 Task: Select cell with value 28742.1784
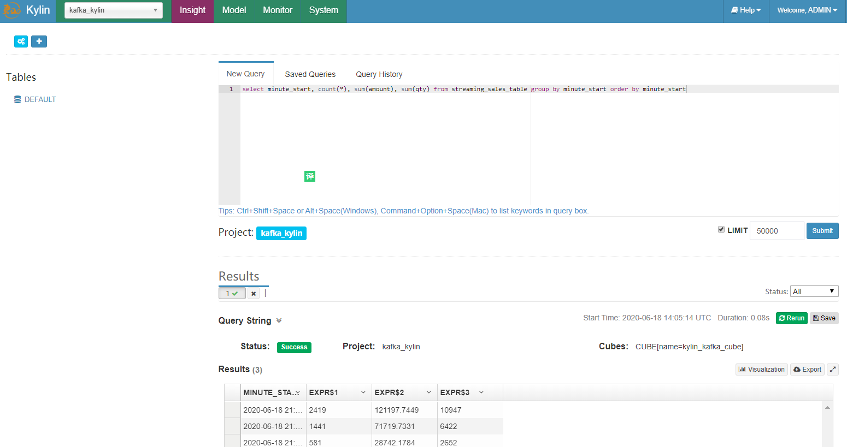point(404,441)
